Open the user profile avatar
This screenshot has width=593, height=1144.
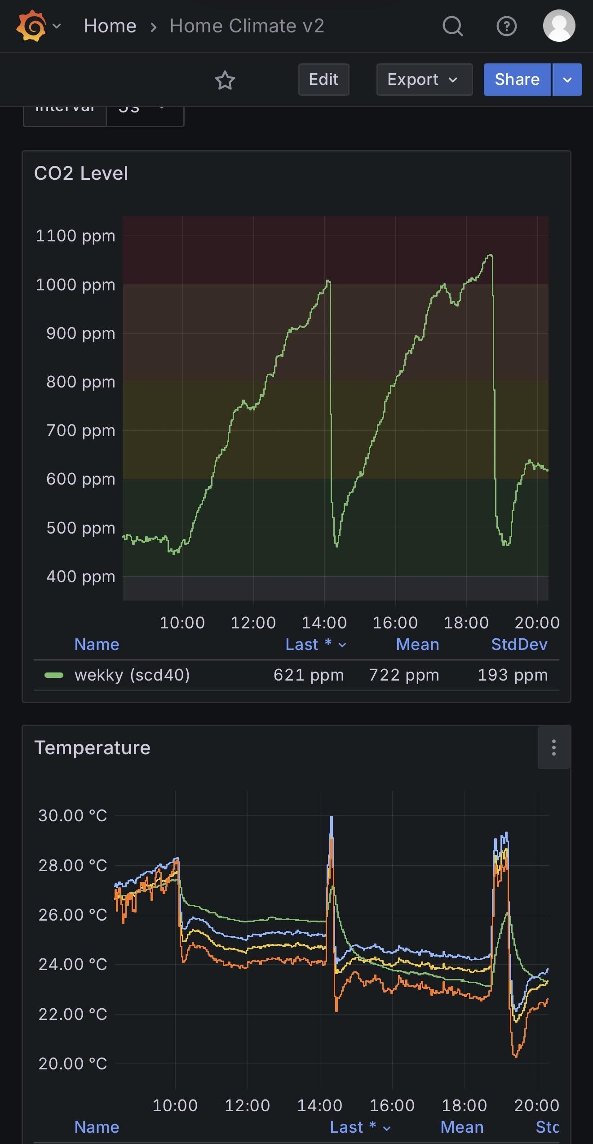click(559, 27)
